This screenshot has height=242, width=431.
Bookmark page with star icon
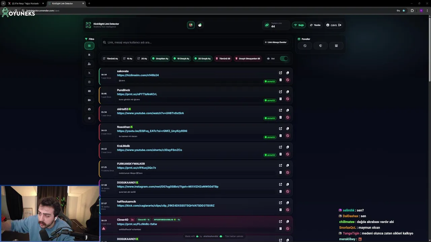point(404,10)
